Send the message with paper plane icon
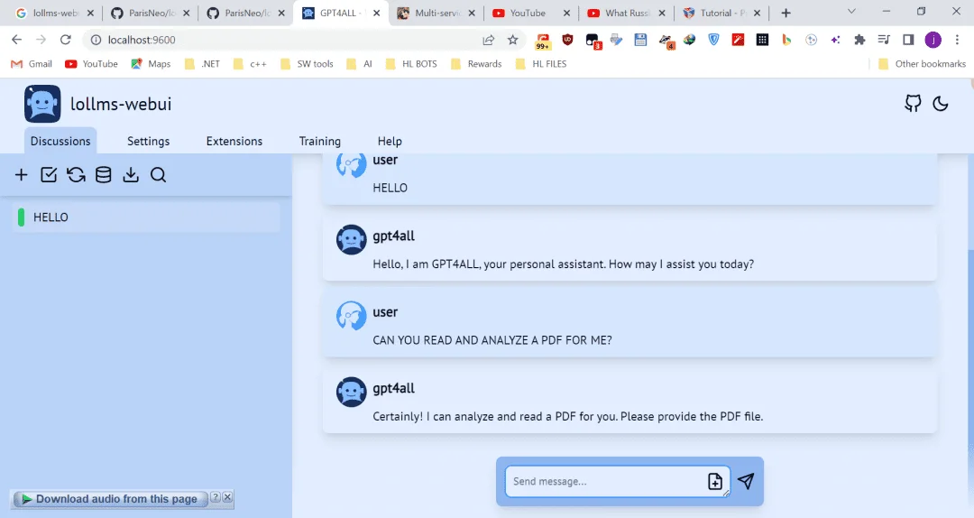 click(746, 481)
